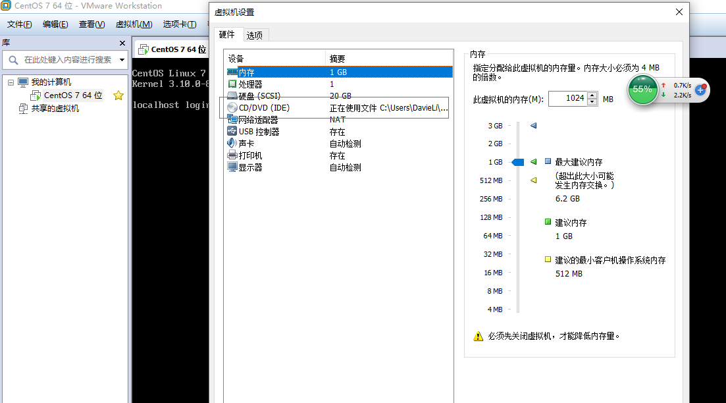Viewport: 726px width, 403px height.
Task: Click the blue plus icon on the speed widget
Action: (700, 90)
